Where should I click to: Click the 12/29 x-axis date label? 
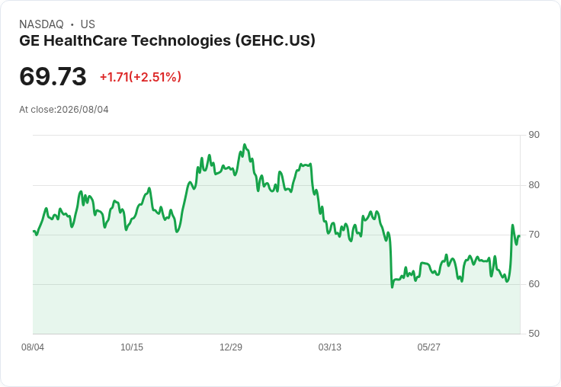click(x=231, y=347)
